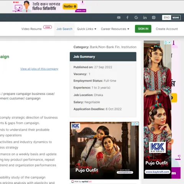184x184 pixels.
Task: Switch language to Bangla
Action: [x=176, y=18]
